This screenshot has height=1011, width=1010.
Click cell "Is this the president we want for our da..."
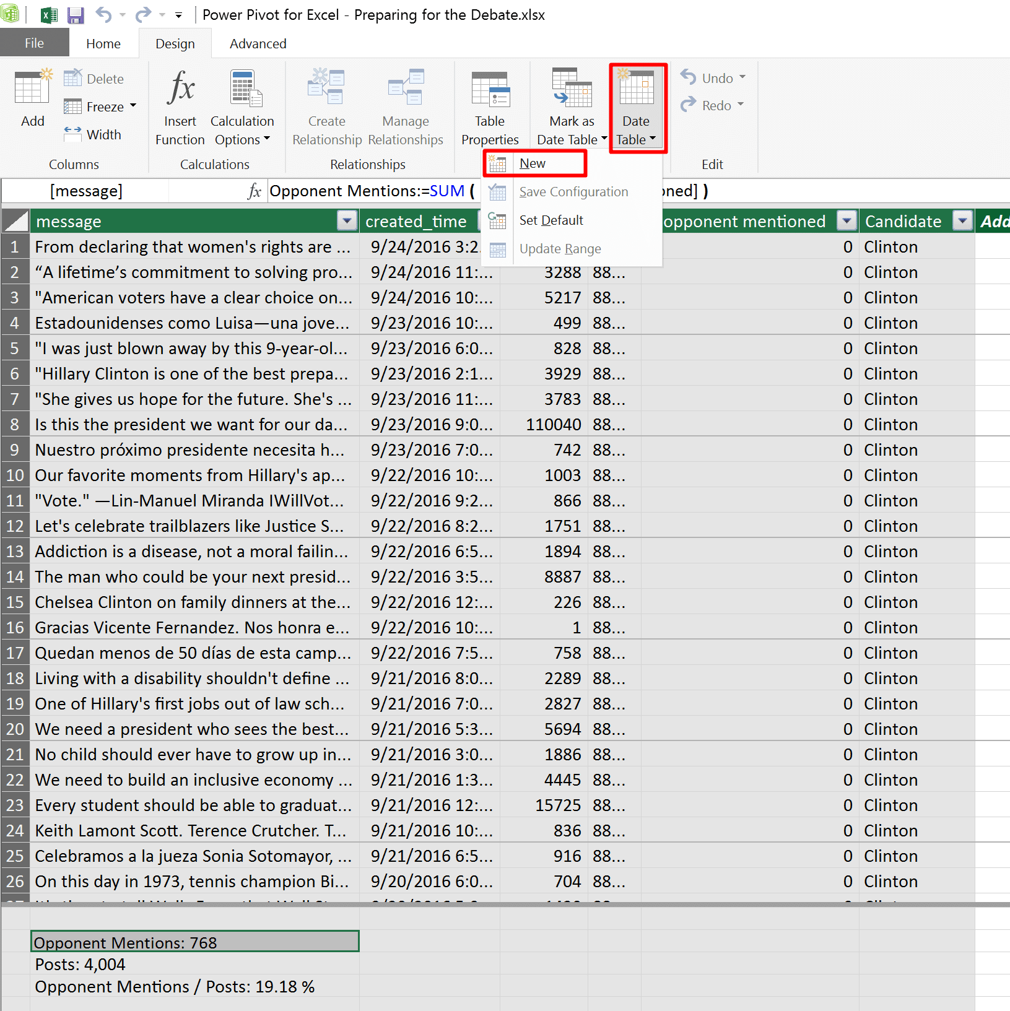coord(194,425)
